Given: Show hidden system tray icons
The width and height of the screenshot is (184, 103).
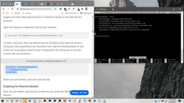Looking at the screenshot, I should [x=159, y=101].
